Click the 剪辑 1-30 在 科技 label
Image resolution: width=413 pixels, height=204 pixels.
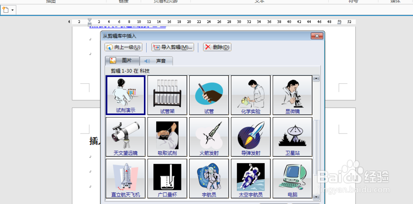click(130, 71)
